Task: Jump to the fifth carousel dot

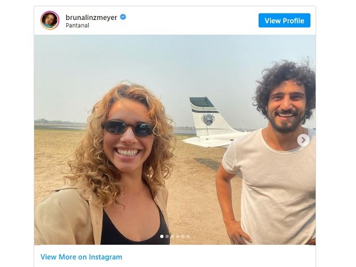Action: pyautogui.click(x=182, y=236)
